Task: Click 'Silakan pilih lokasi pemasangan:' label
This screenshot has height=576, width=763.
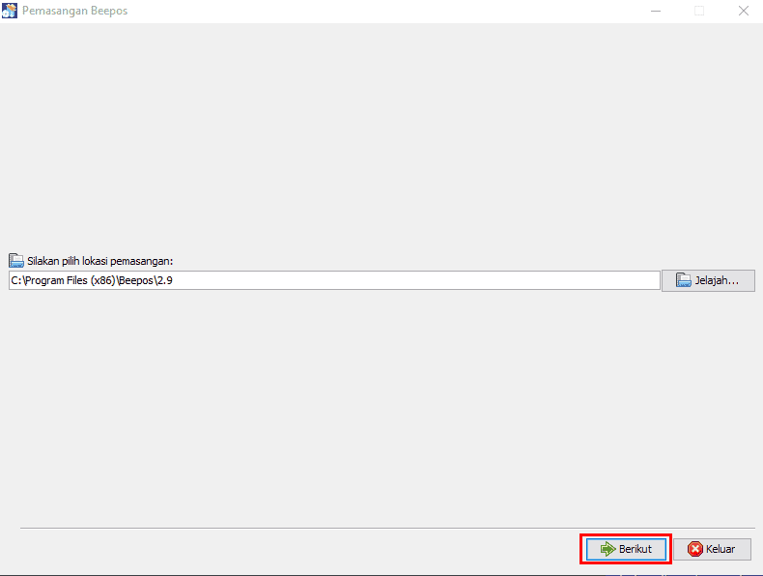Action: click(100, 261)
